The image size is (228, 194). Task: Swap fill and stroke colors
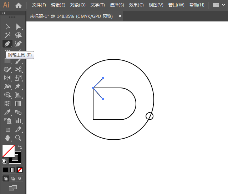point(20,147)
